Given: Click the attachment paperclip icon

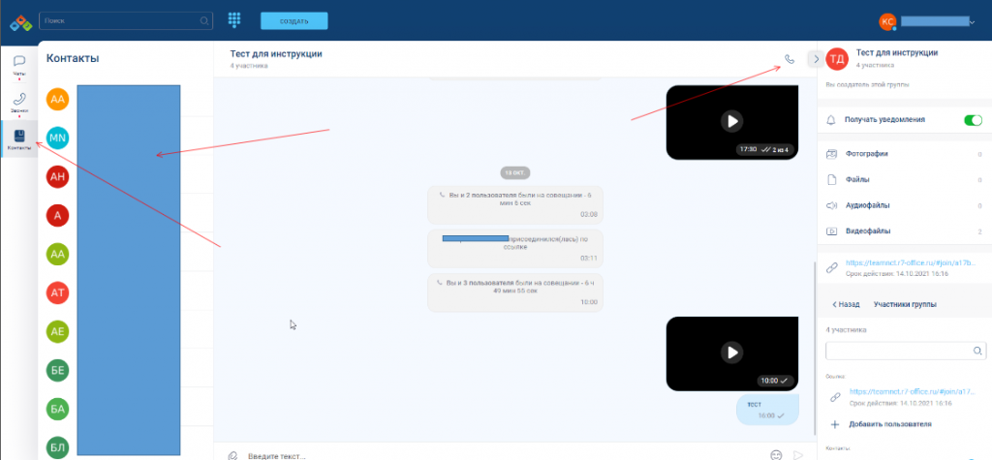Looking at the screenshot, I should 232,455.
